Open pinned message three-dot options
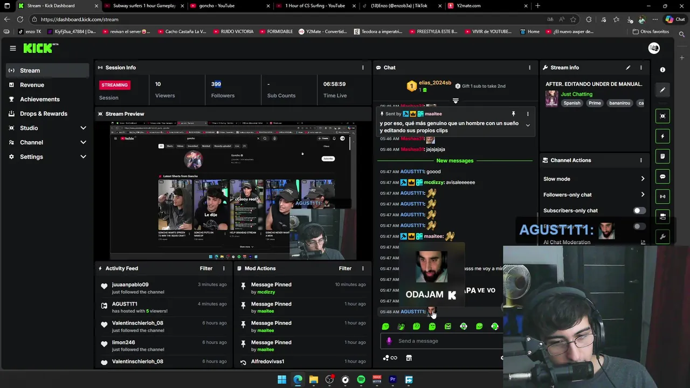The width and height of the screenshot is (690, 388). (x=528, y=114)
